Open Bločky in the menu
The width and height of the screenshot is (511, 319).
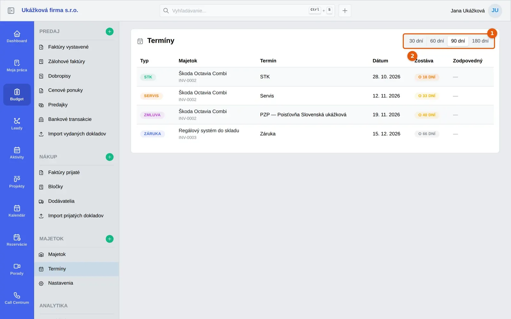[77, 187]
